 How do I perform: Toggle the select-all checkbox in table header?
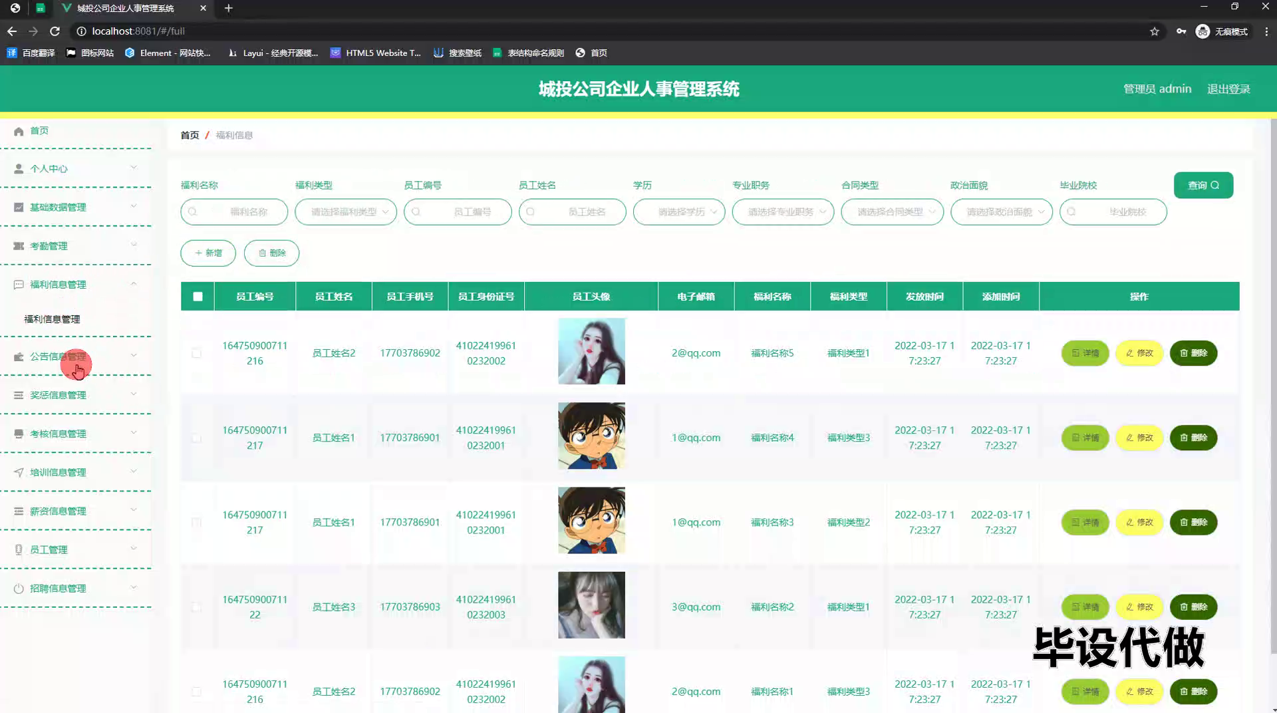pos(198,297)
